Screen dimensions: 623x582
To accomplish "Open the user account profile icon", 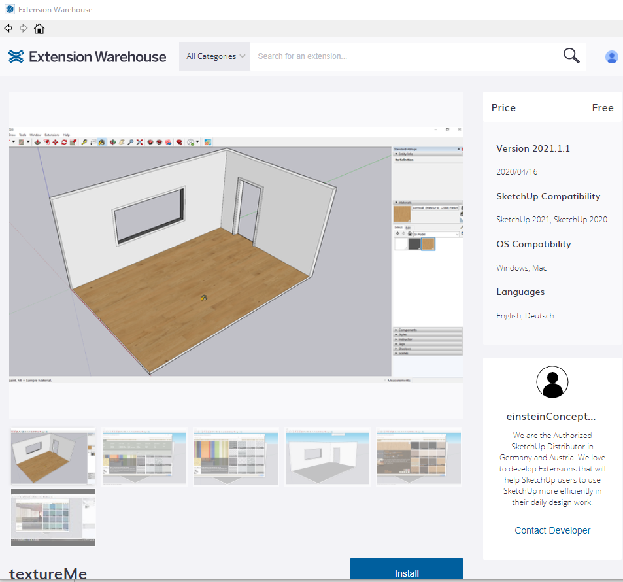I will click(611, 57).
